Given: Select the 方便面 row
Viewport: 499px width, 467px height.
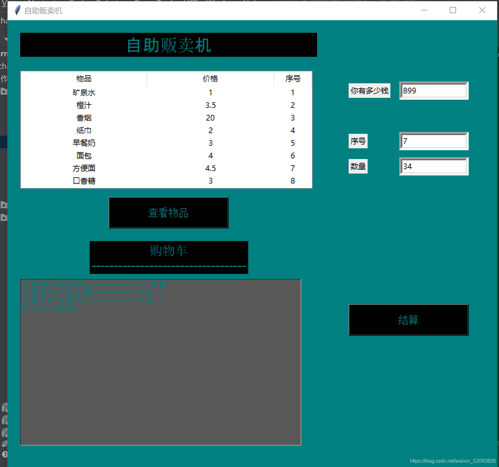Looking at the screenshot, I should click(x=166, y=168).
